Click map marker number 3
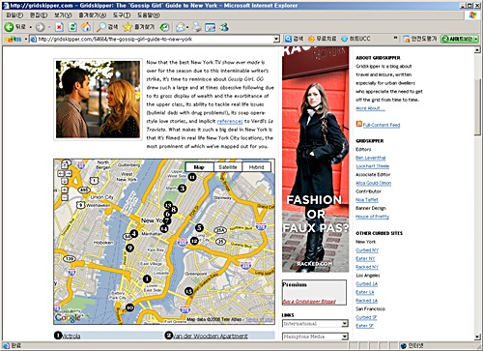 coord(183,189)
